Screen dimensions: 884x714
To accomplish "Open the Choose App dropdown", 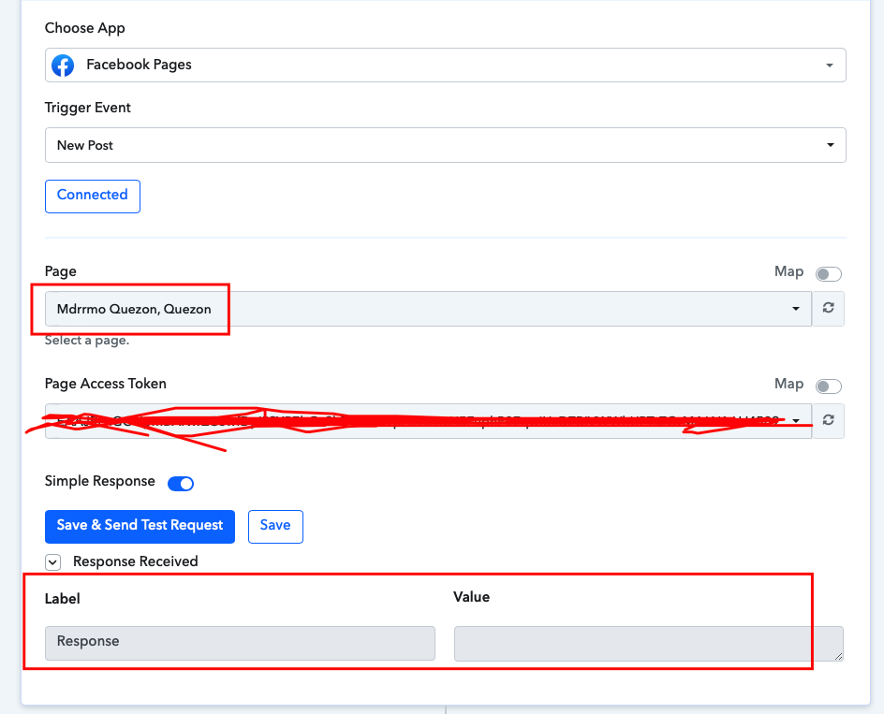I will tap(446, 66).
